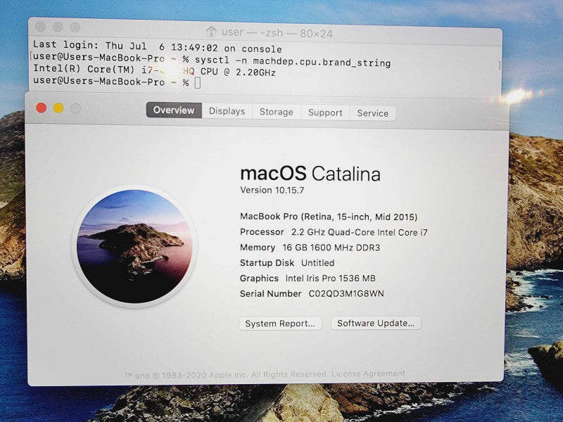Viewport: 563px width, 422px height.
Task: Click the sysctl machdep.cpu.brand_string command
Action: [293, 61]
